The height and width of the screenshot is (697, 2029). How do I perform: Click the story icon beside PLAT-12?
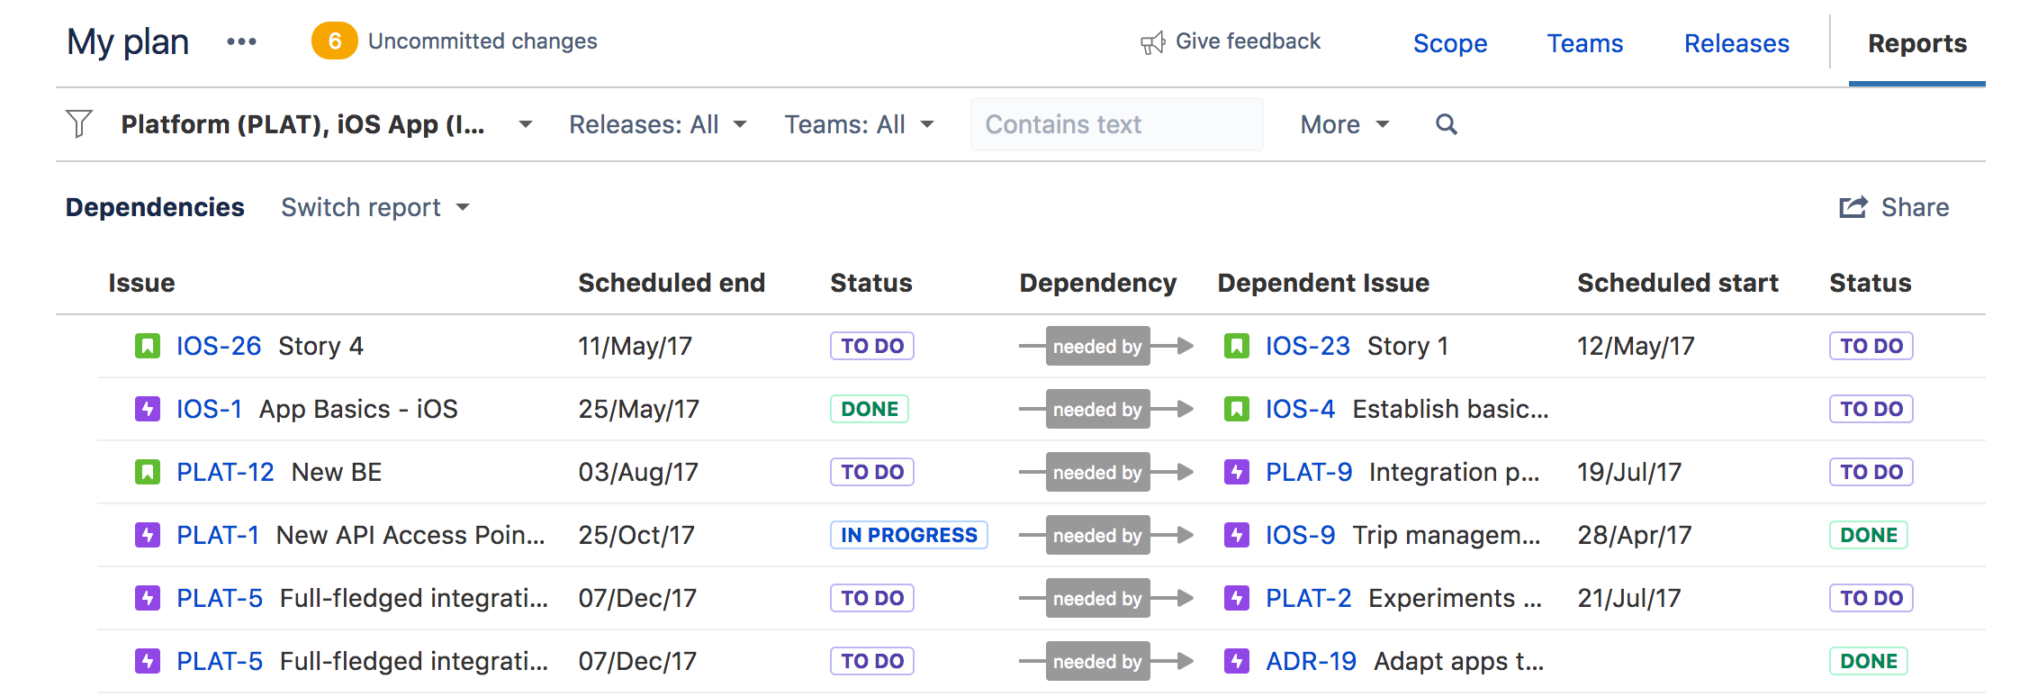(147, 472)
